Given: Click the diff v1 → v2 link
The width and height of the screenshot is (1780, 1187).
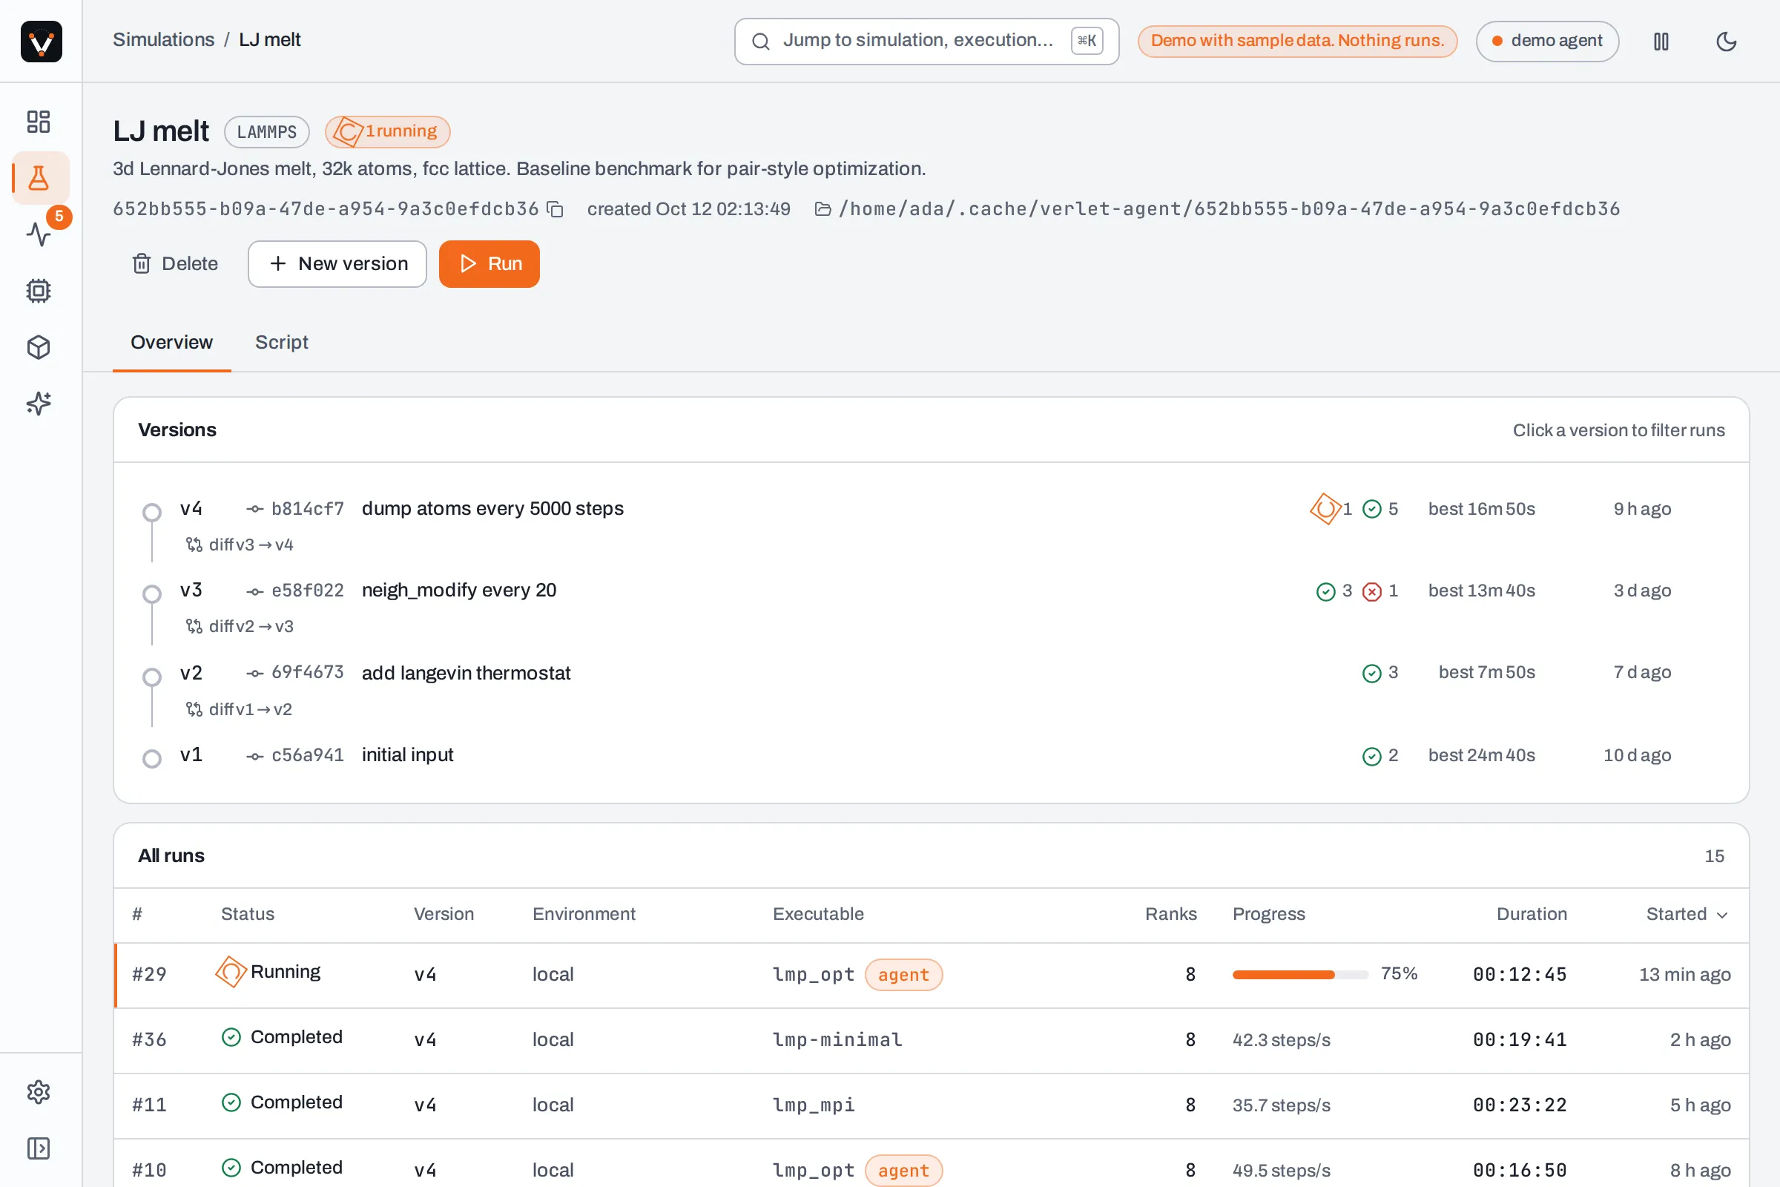Looking at the screenshot, I should click(239, 709).
